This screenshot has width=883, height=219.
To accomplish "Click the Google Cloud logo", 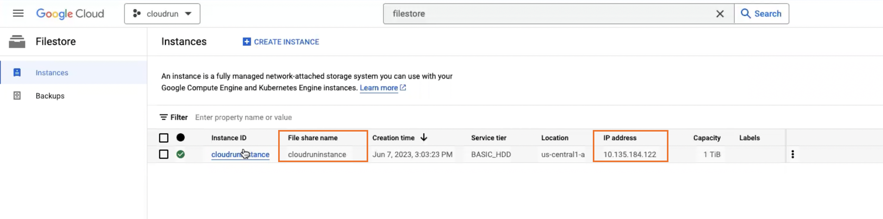I will tap(70, 14).
